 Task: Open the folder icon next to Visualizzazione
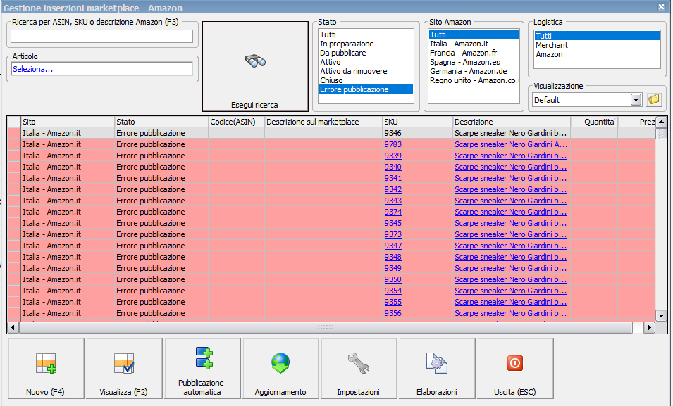tap(654, 99)
